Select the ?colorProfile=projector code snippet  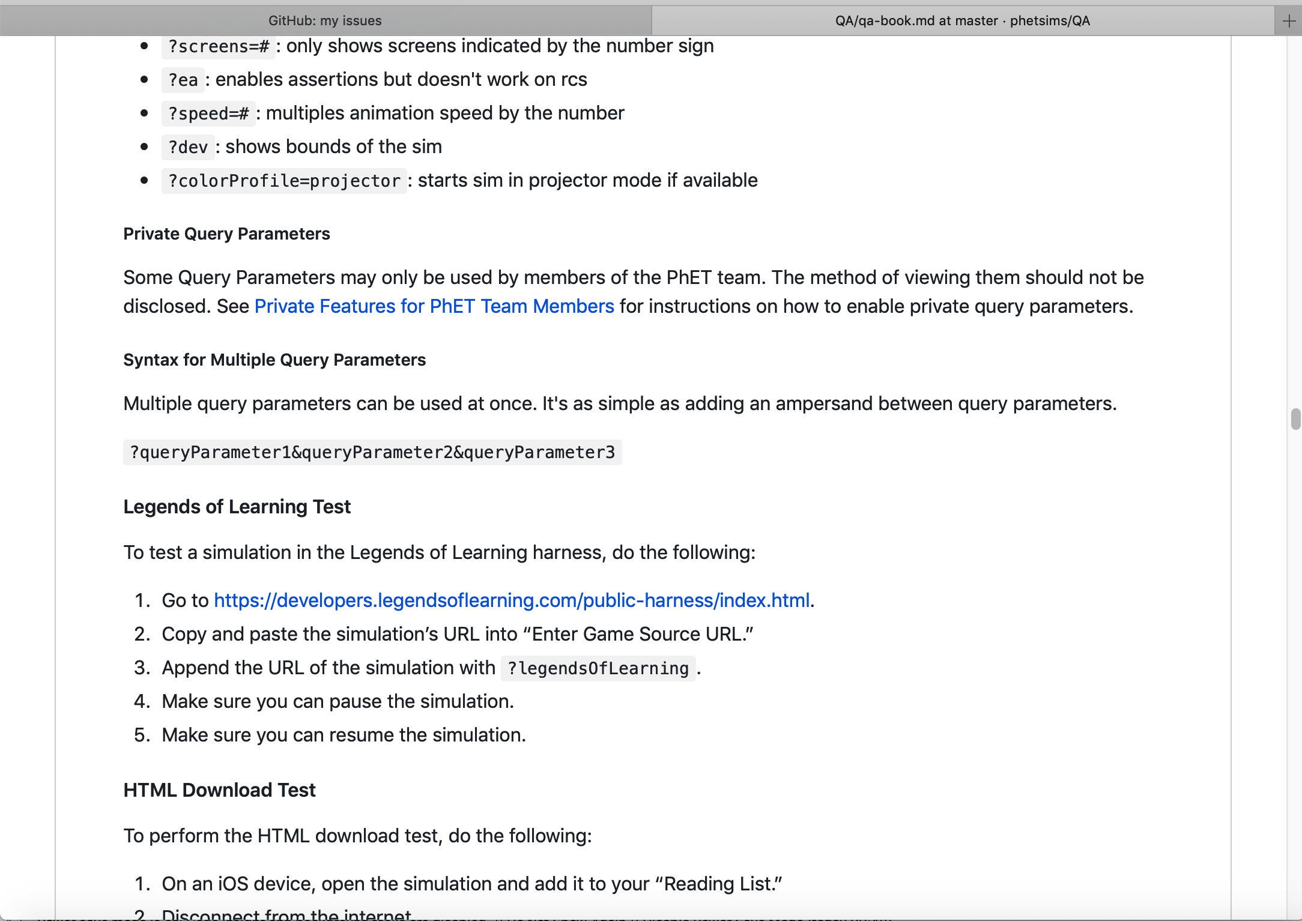(283, 181)
